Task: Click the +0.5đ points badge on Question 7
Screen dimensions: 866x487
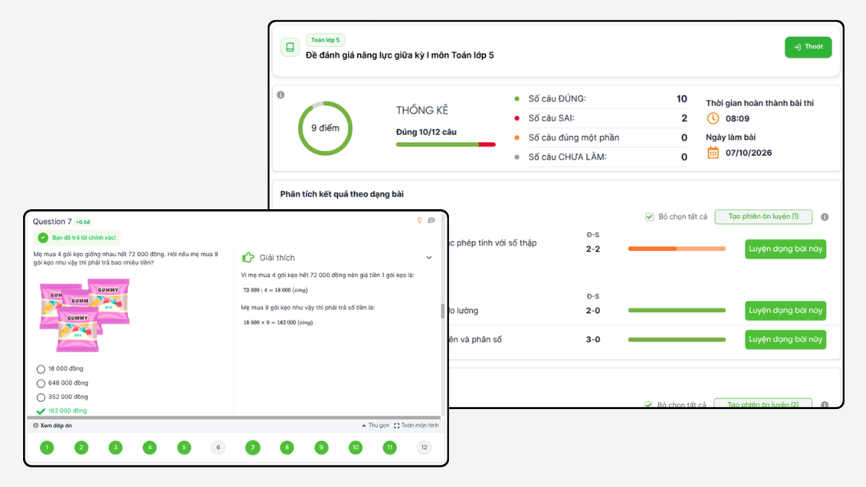Action: point(83,221)
